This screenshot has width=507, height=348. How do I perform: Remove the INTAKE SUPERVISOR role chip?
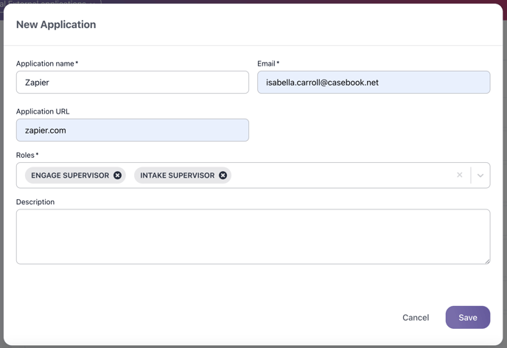coord(223,175)
